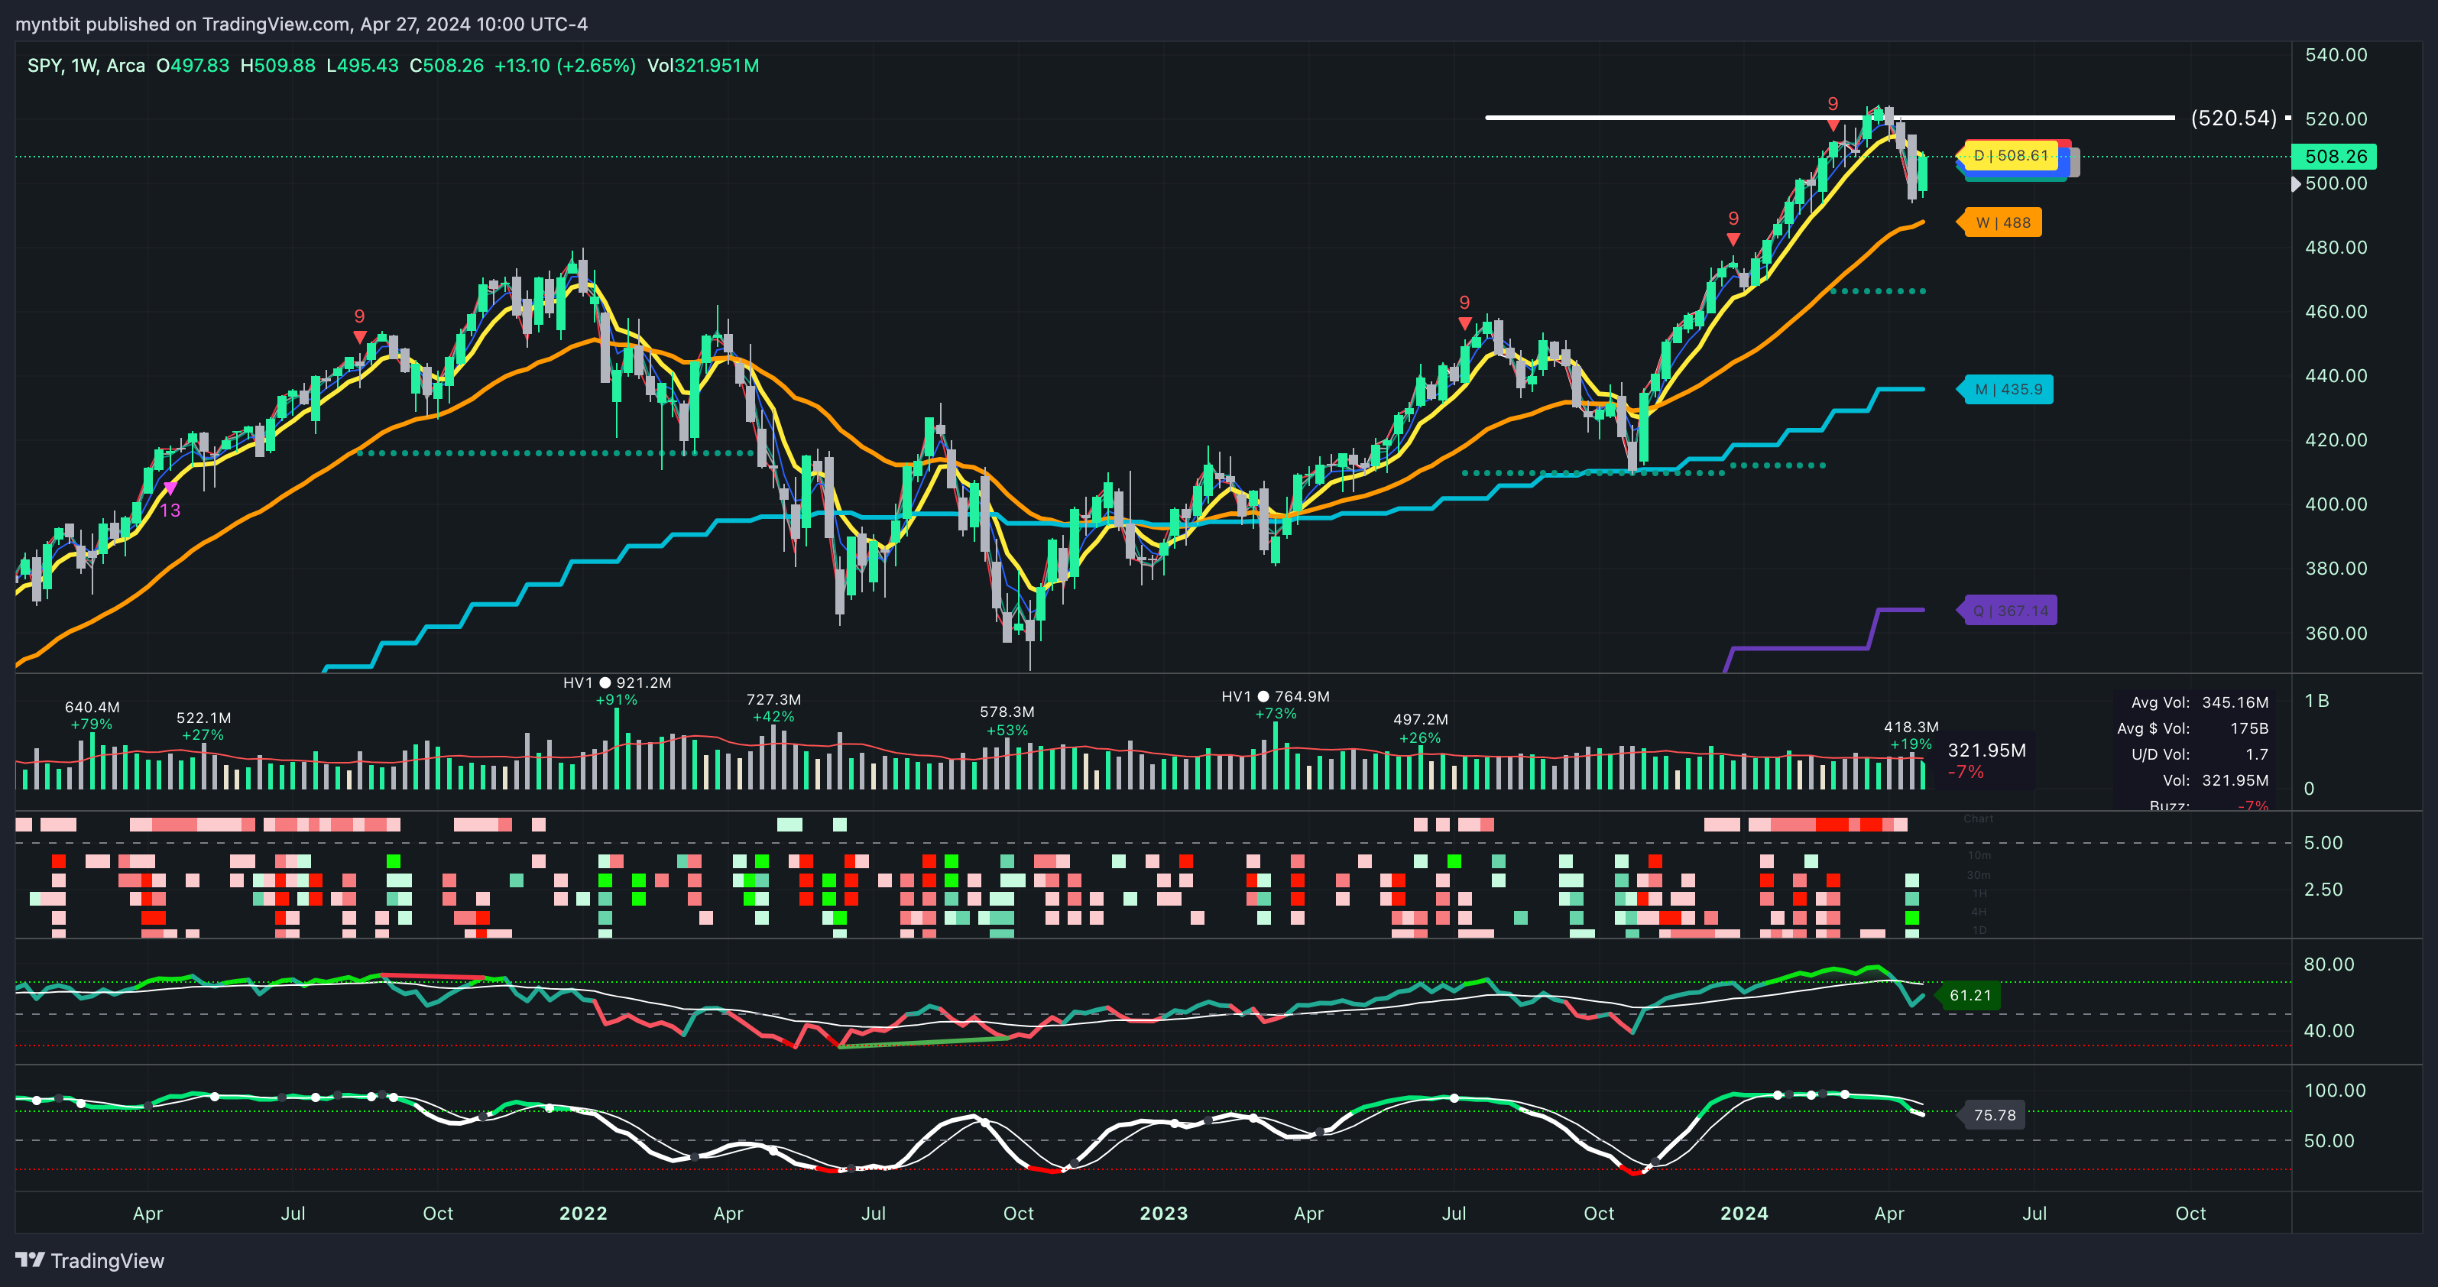This screenshot has width=2438, height=1287.
Task: Click the 100.00 stochastic axis label
Action: [2335, 1090]
